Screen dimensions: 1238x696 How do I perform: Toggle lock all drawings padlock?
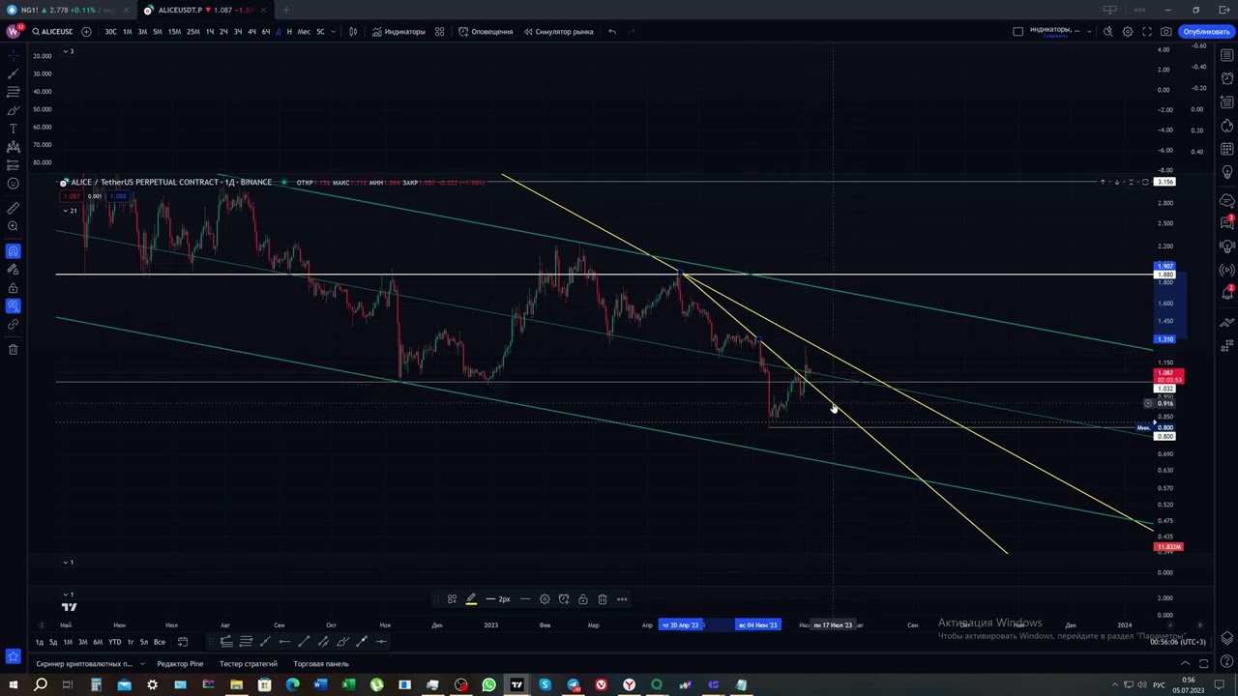point(14,288)
